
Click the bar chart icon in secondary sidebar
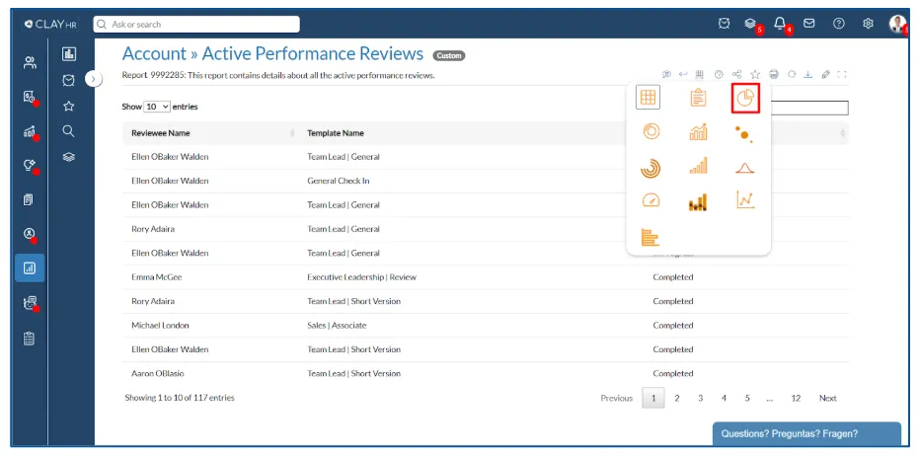69,54
